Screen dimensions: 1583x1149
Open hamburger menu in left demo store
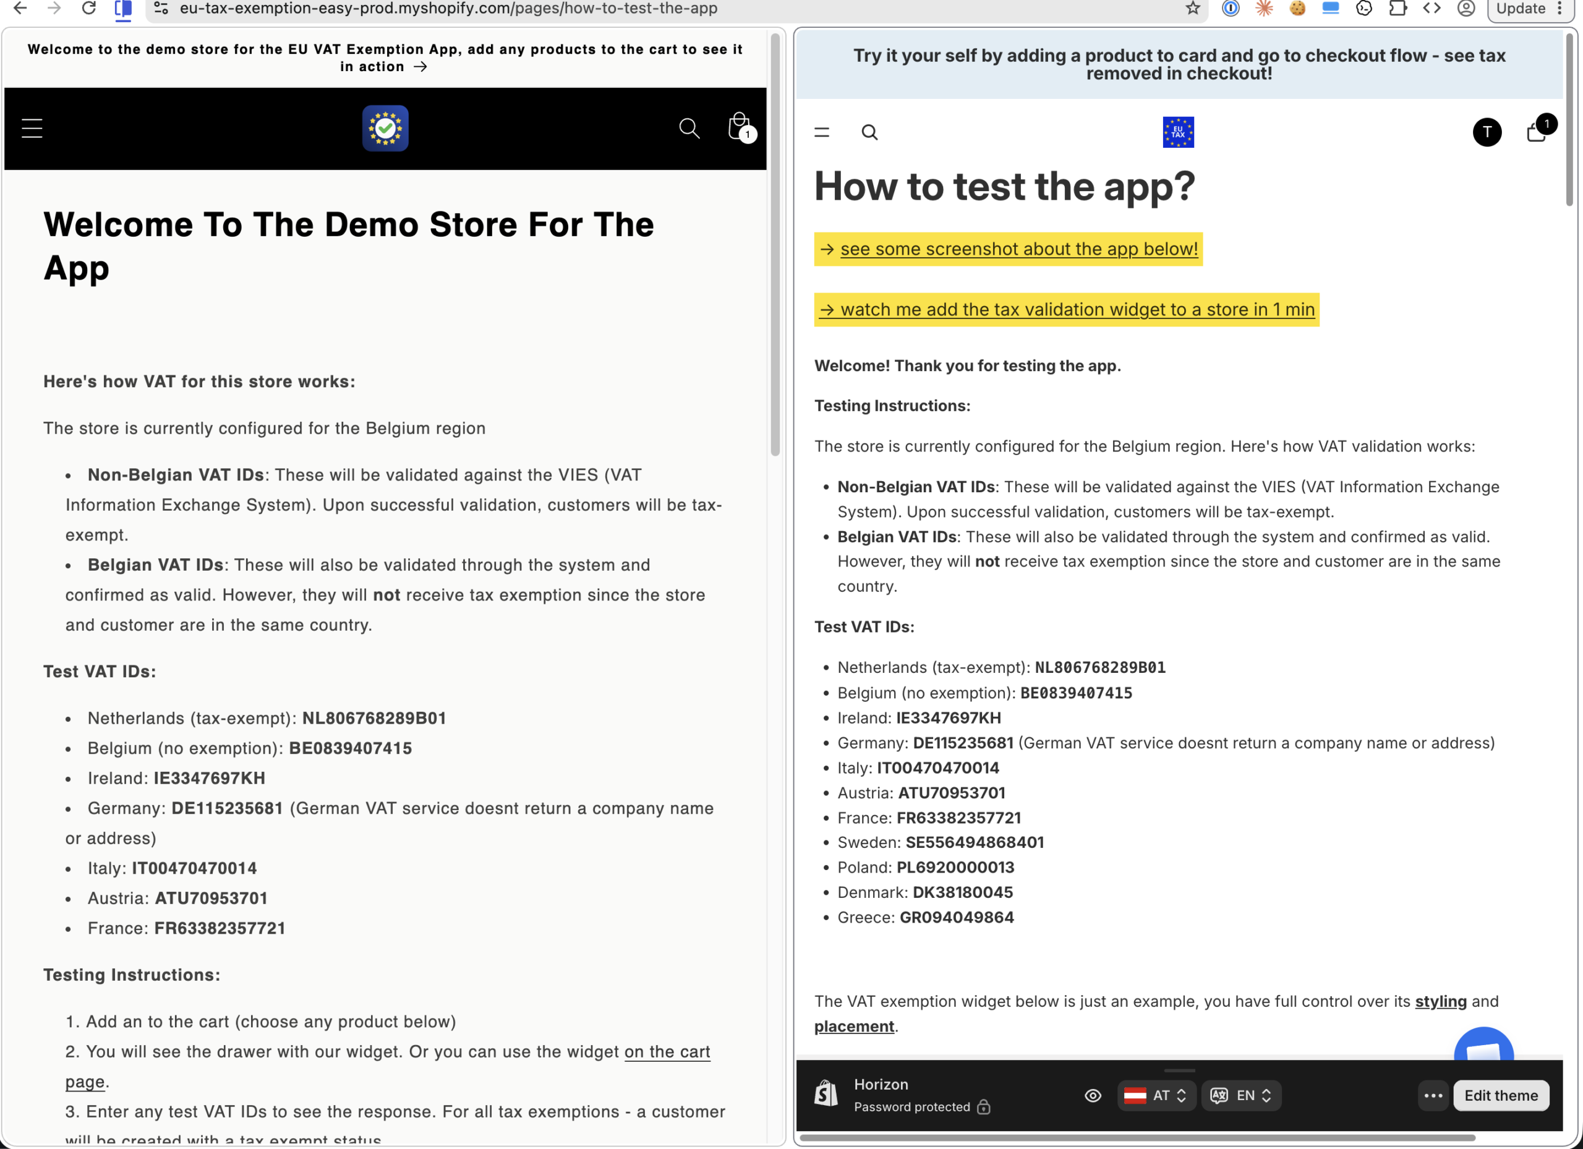(x=32, y=129)
